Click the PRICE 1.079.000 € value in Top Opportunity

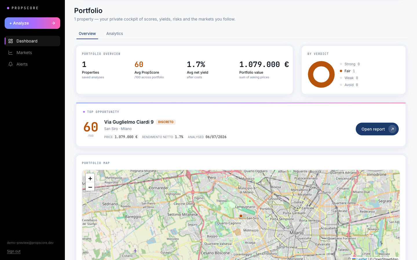point(126,137)
